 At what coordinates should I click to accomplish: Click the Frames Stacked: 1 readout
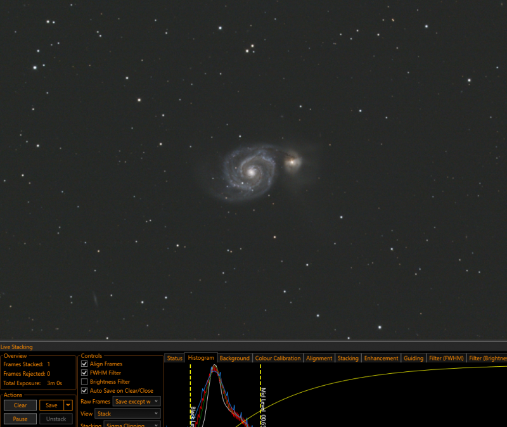pyautogui.click(x=27, y=364)
